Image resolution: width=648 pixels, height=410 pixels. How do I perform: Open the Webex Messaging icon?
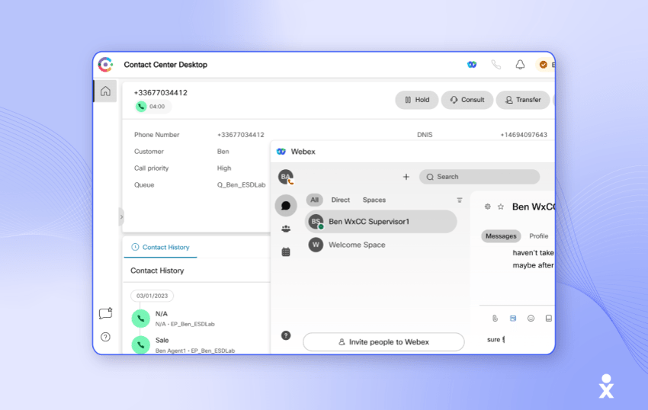tap(286, 206)
